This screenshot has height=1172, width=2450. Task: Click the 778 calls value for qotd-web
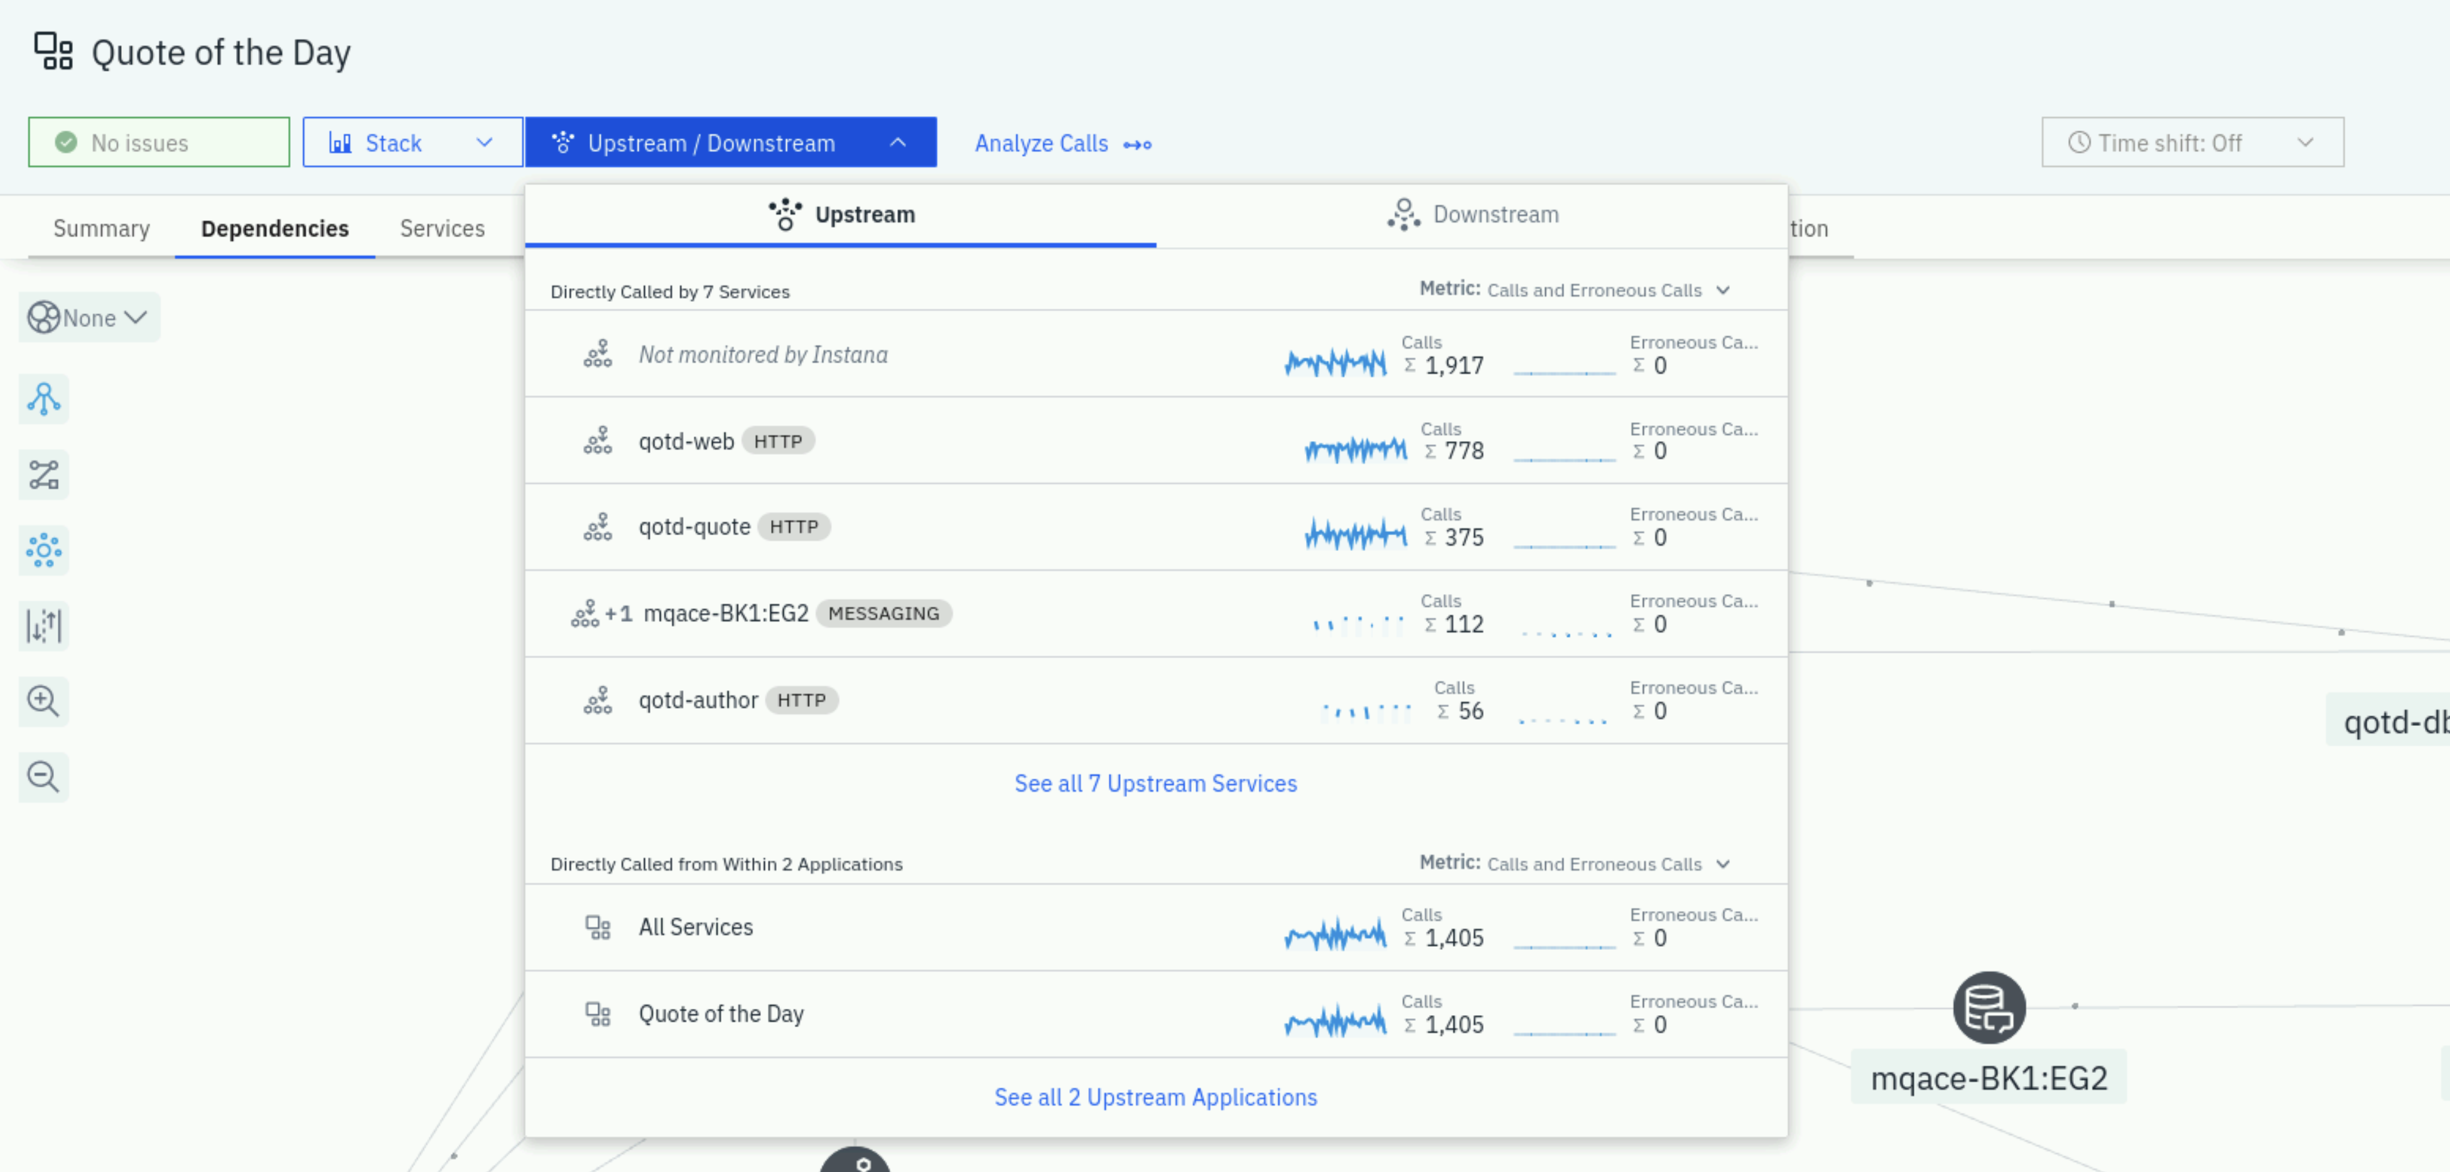tap(1465, 450)
